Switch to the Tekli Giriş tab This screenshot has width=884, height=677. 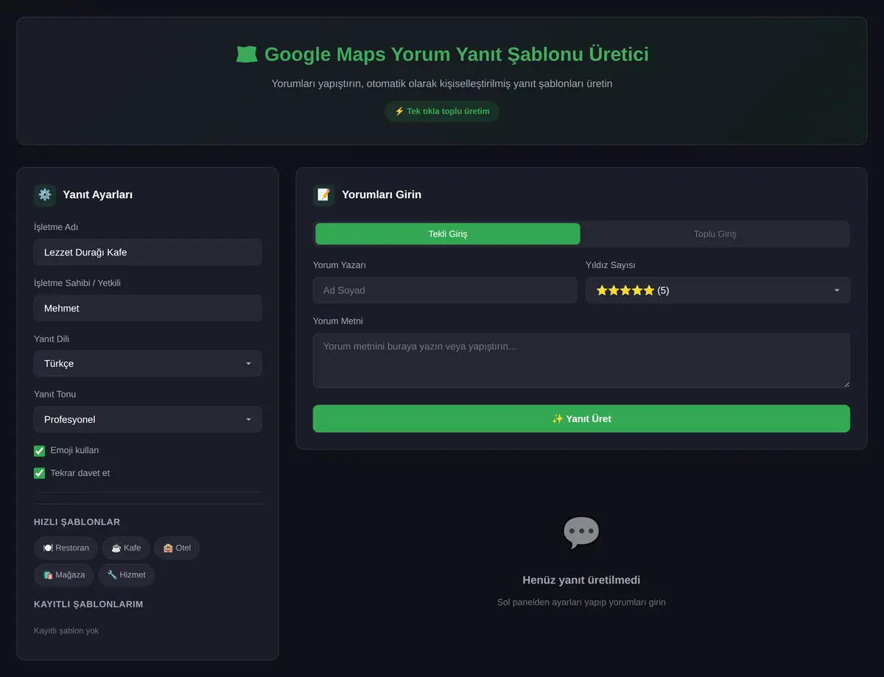[448, 234]
